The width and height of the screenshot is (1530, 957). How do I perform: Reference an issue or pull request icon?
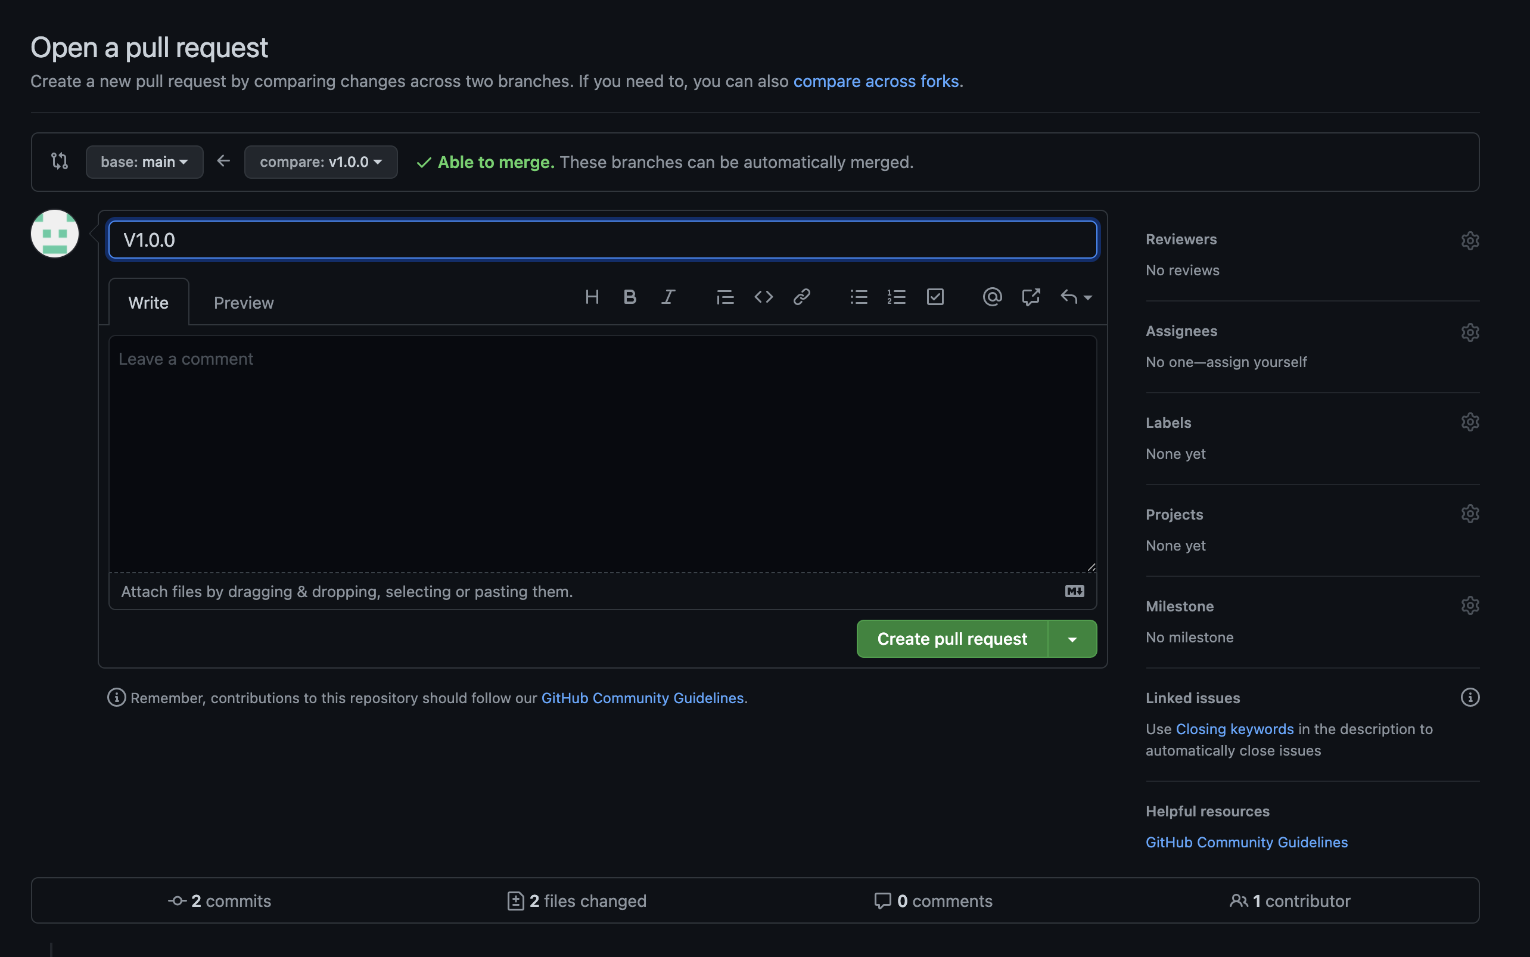[x=1031, y=297]
